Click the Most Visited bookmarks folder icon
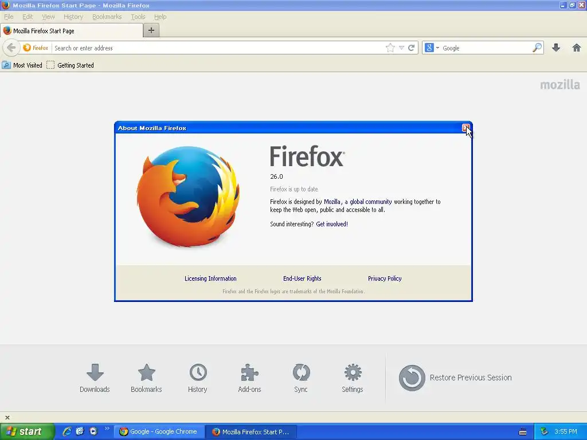This screenshot has width=587, height=440. click(x=6, y=65)
